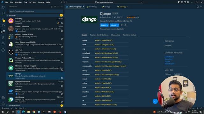Open manage gear for Beautify extension
Viewport: 204px width, 114px height.
pos(62,23)
